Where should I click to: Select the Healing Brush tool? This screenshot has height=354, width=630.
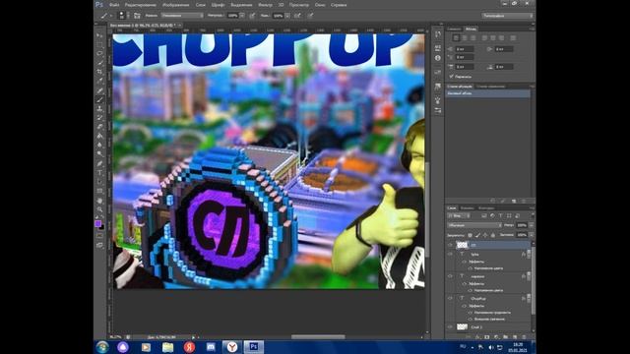[x=99, y=90]
